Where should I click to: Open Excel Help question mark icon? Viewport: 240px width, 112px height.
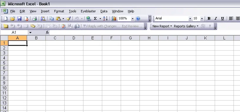click(x=138, y=19)
